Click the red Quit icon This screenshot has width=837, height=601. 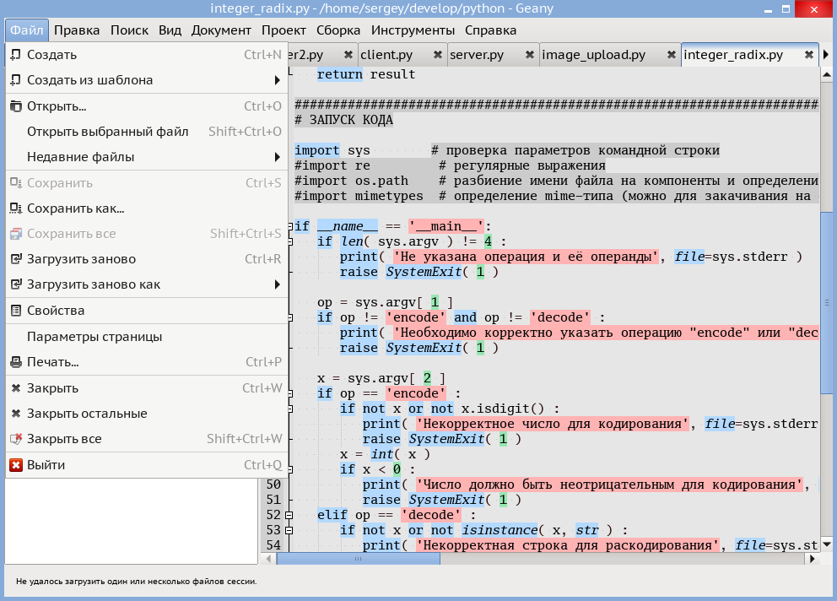point(15,465)
